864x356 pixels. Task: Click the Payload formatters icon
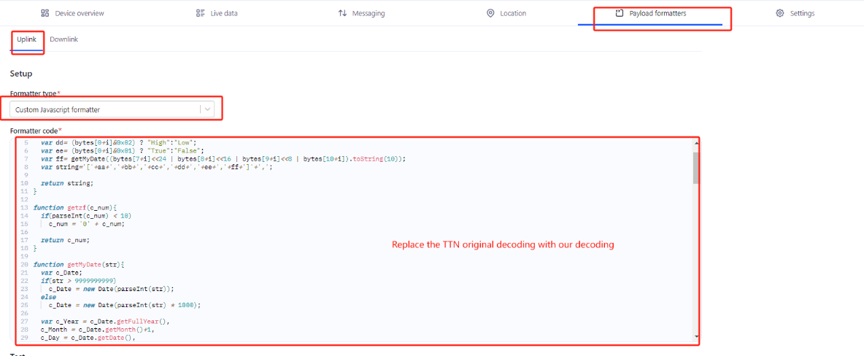pos(620,13)
